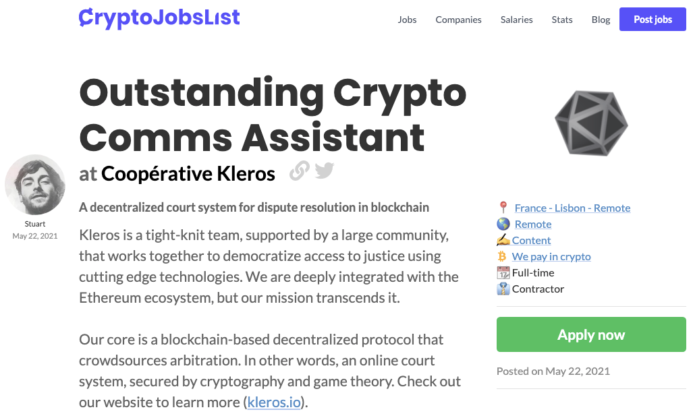Image resolution: width=693 pixels, height=416 pixels.
Task: Open the Stats page
Action: [x=561, y=20]
